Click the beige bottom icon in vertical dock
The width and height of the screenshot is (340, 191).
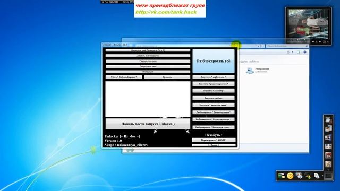click(x=328, y=164)
